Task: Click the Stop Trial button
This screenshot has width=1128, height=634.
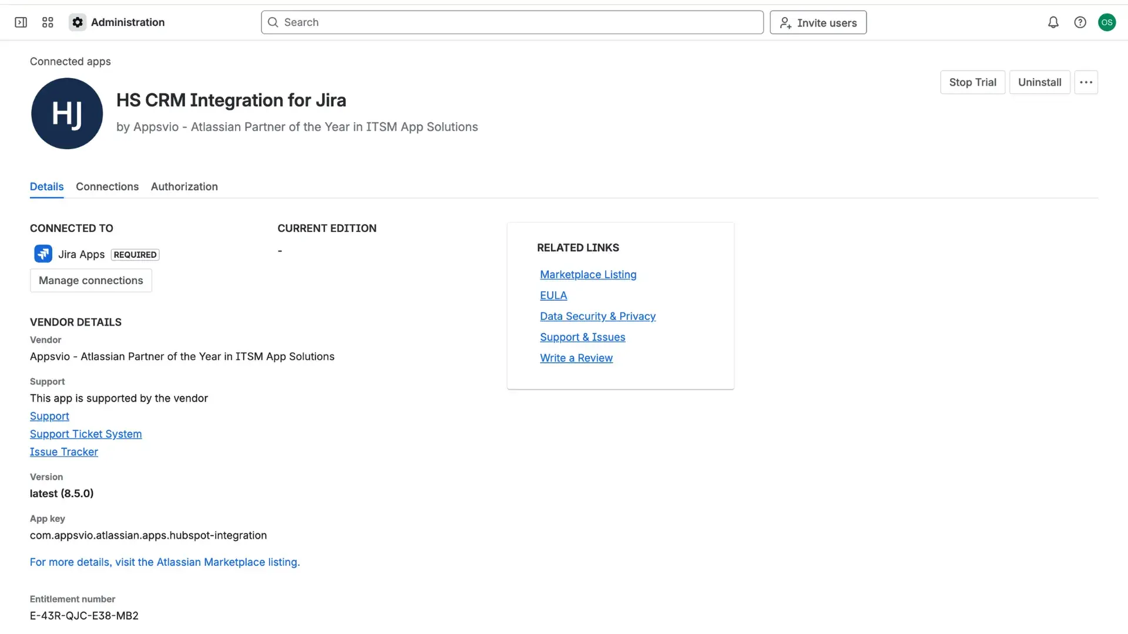Action: click(972, 82)
